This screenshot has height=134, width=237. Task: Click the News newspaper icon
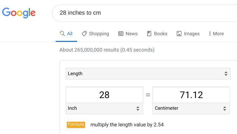(121, 34)
